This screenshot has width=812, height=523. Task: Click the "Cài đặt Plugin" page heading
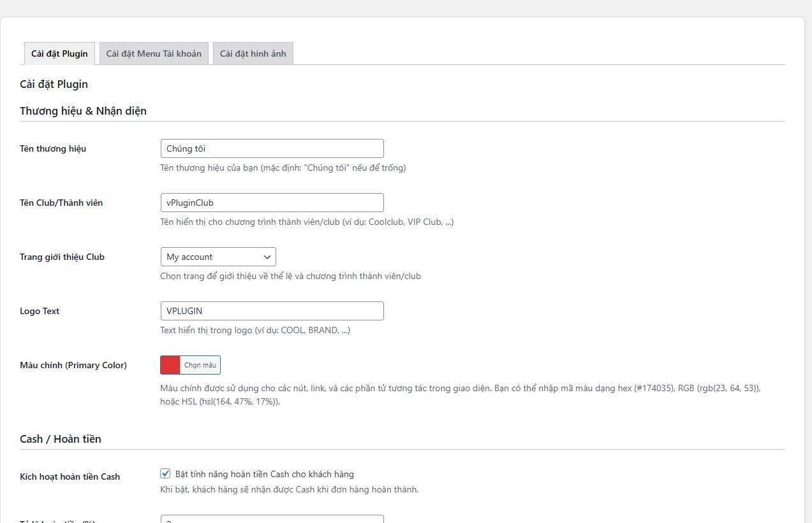(54, 83)
